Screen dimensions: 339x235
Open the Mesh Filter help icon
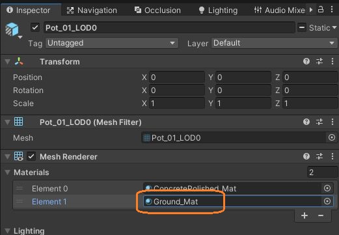[x=306, y=122]
